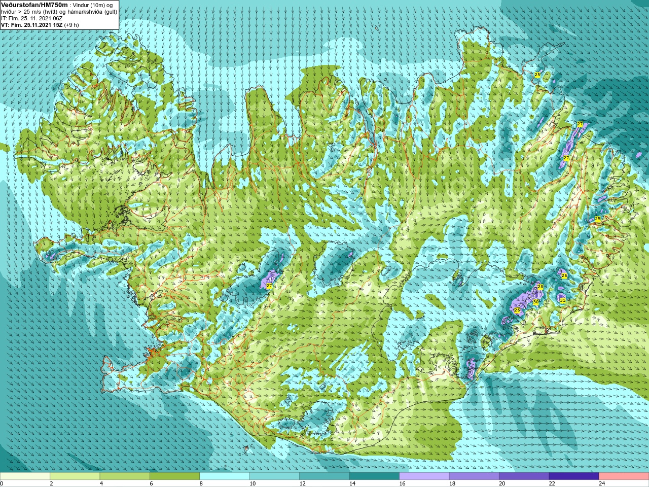Click the 'Veðurstofan/HM750m' title text

point(34,4)
